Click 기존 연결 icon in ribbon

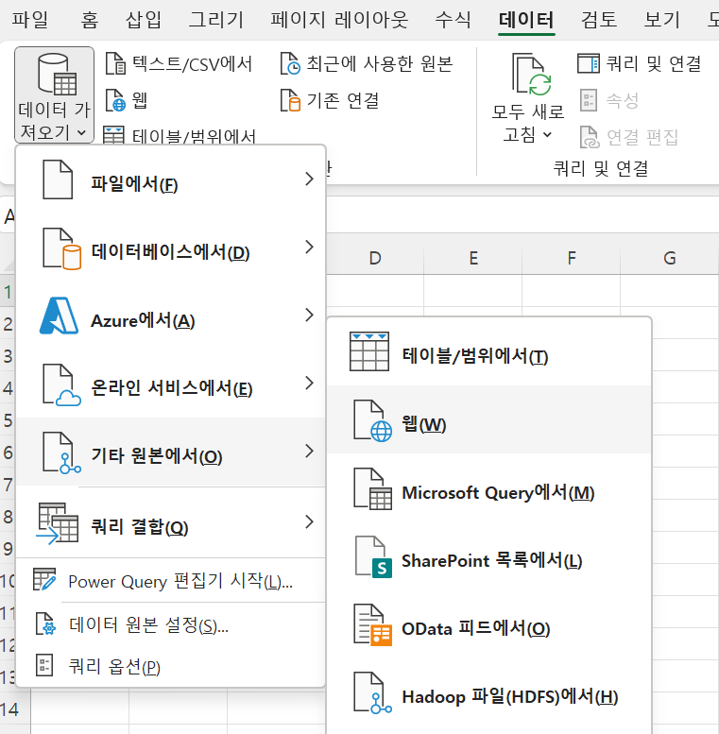click(290, 100)
